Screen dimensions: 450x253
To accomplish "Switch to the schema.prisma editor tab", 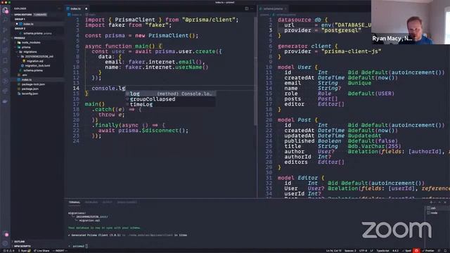I will coord(272,8).
